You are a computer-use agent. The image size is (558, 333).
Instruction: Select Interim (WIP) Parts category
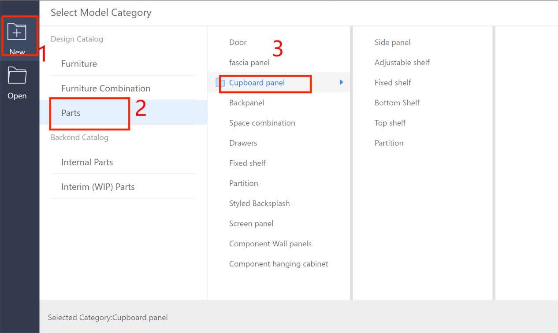click(98, 187)
